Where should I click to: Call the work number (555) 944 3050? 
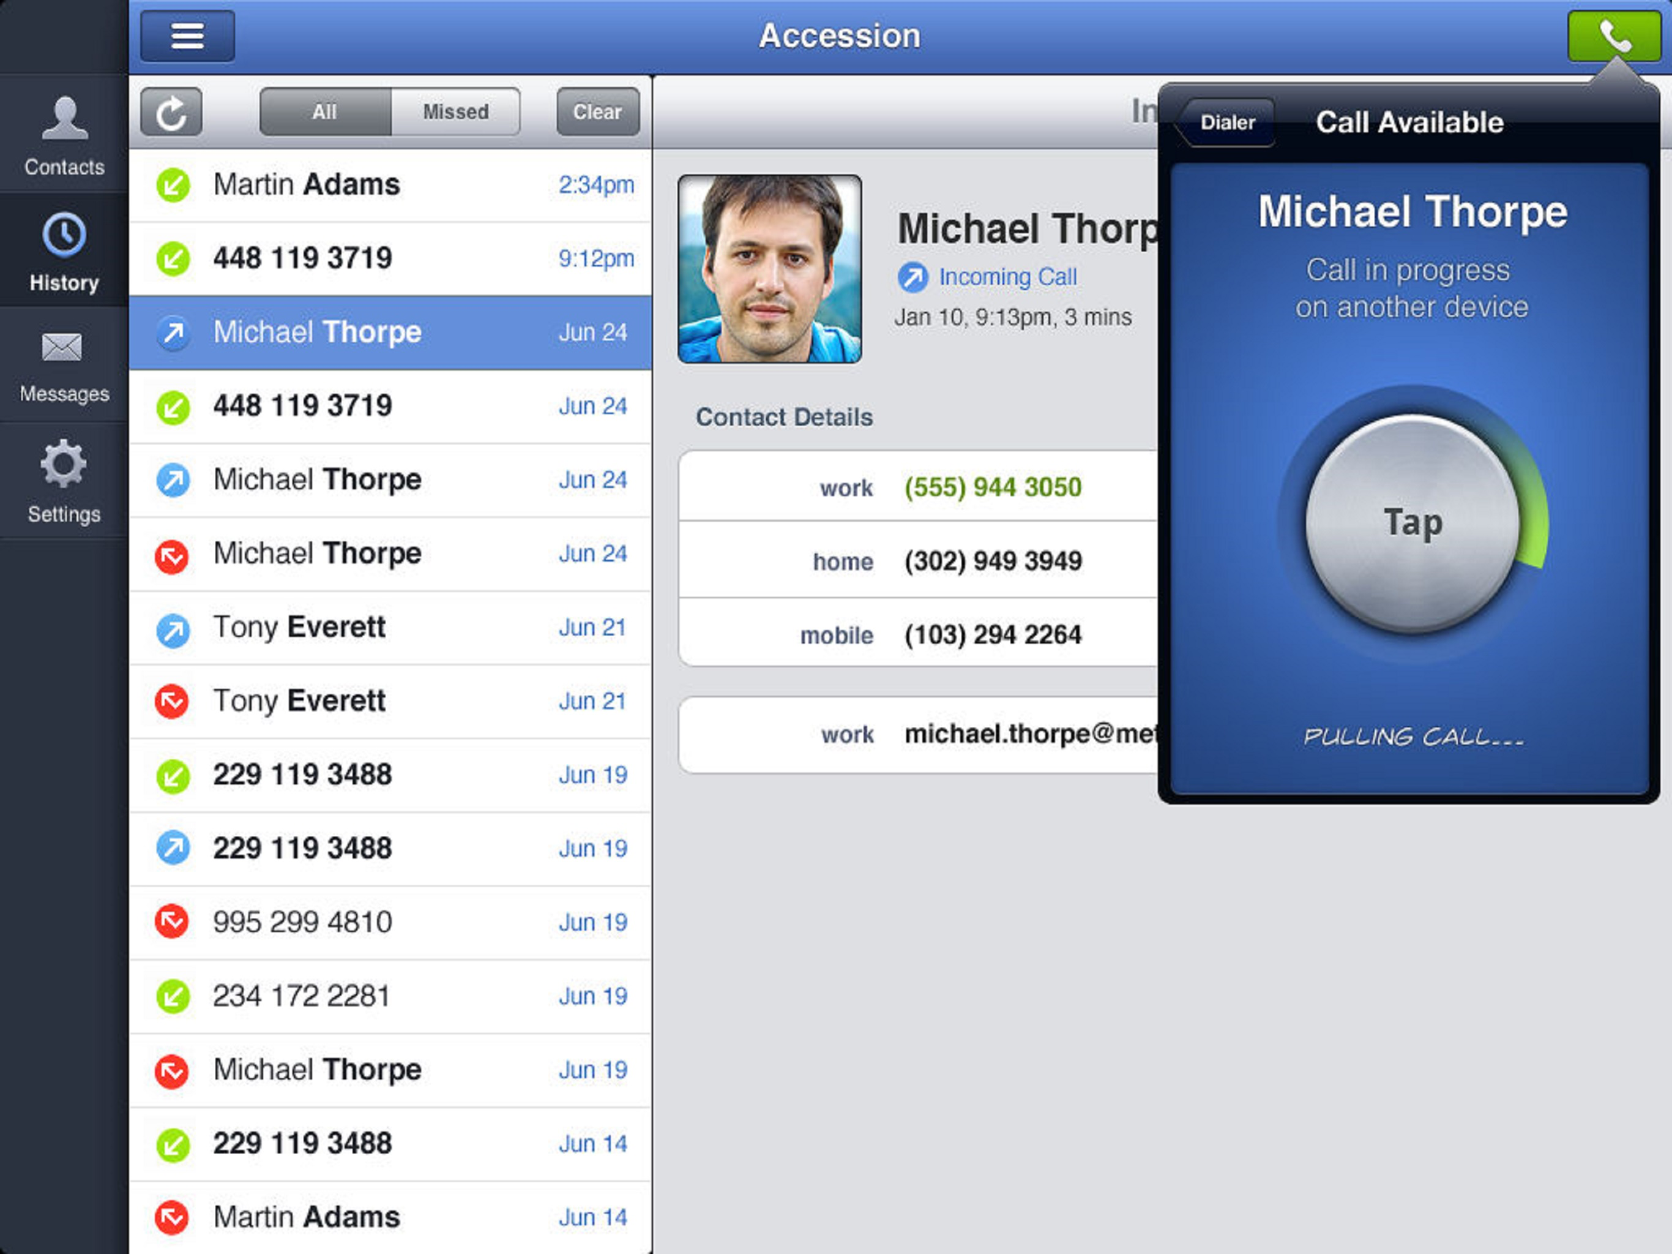pyautogui.click(x=919, y=486)
